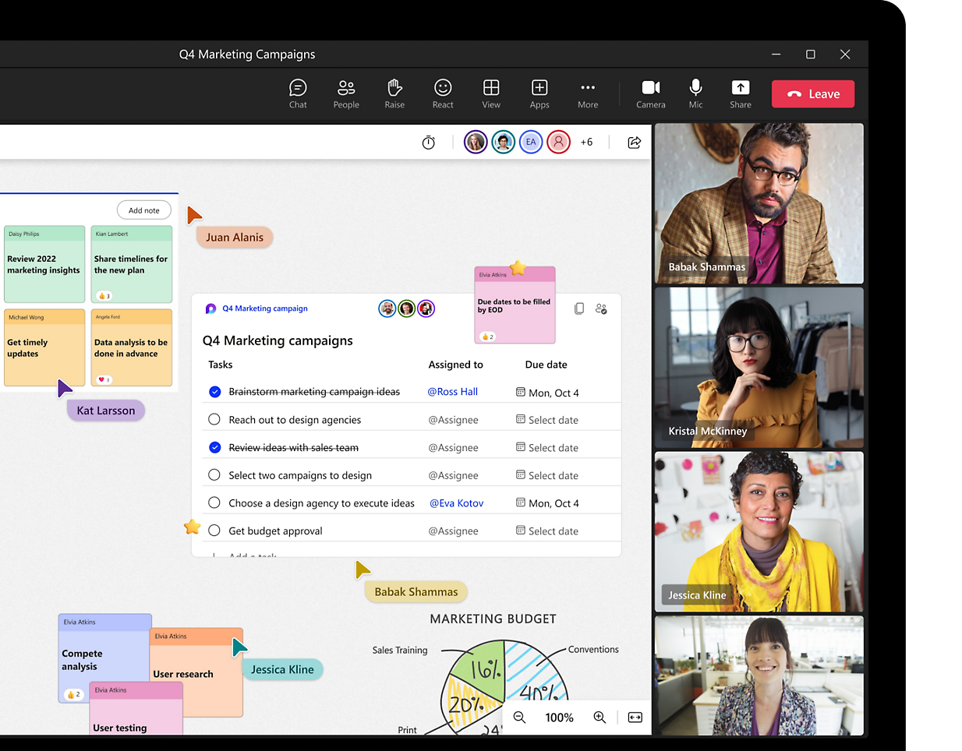The width and height of the screenshot is (962, 751).
Task: Mark 'Get budget approval' as complete
Action: point(214,531)
